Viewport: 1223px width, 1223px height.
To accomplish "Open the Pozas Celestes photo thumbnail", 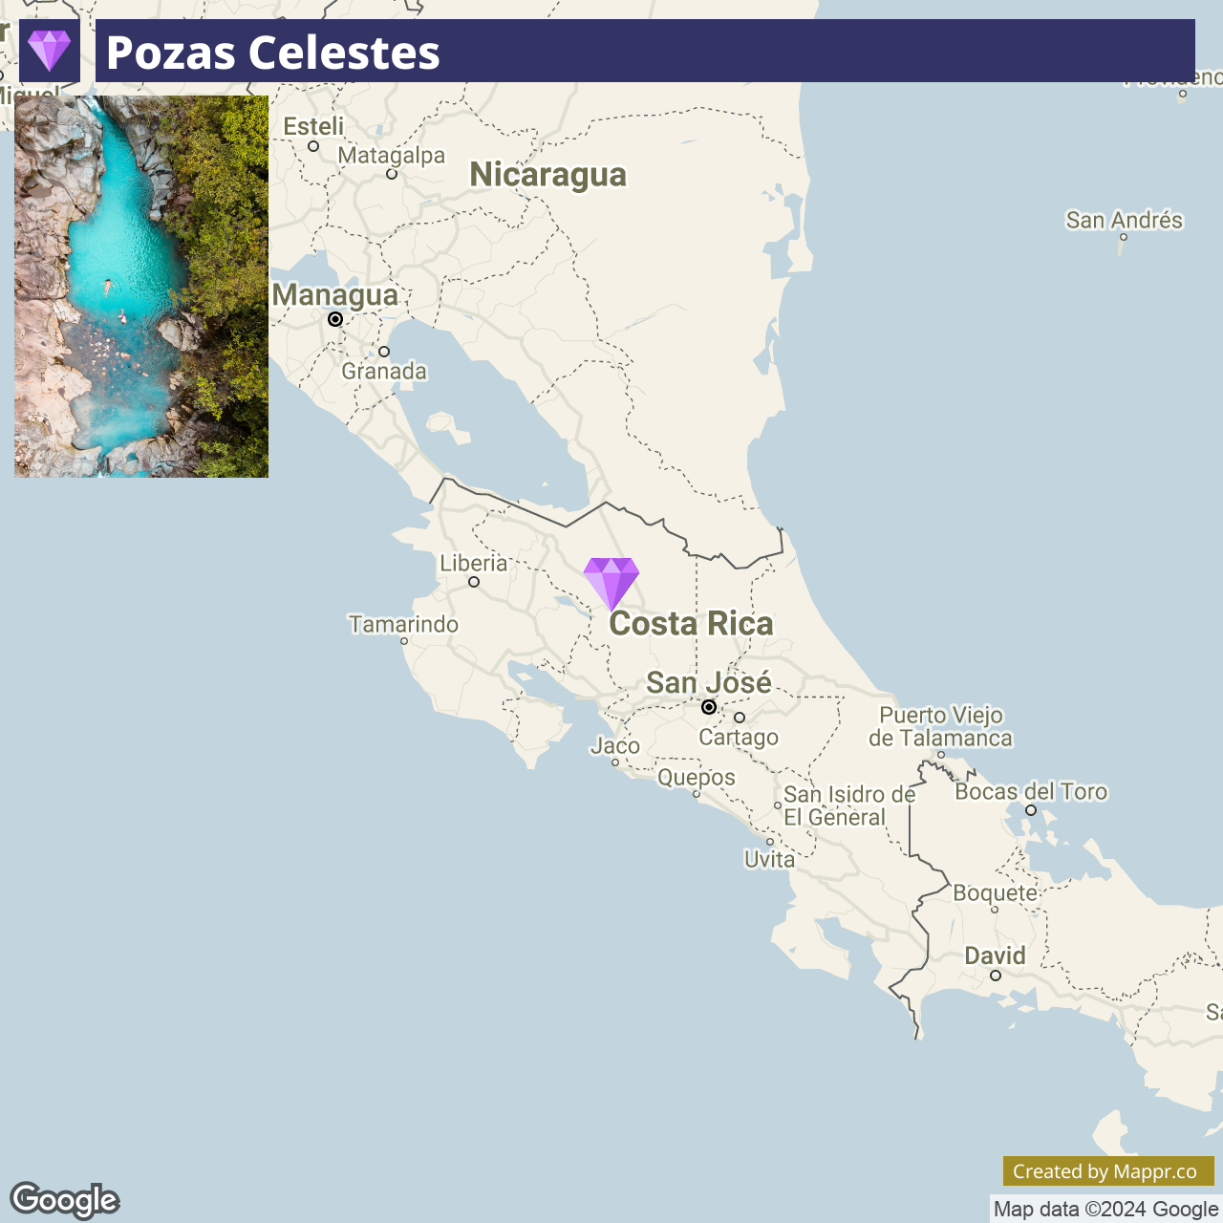I will [141, 287].
